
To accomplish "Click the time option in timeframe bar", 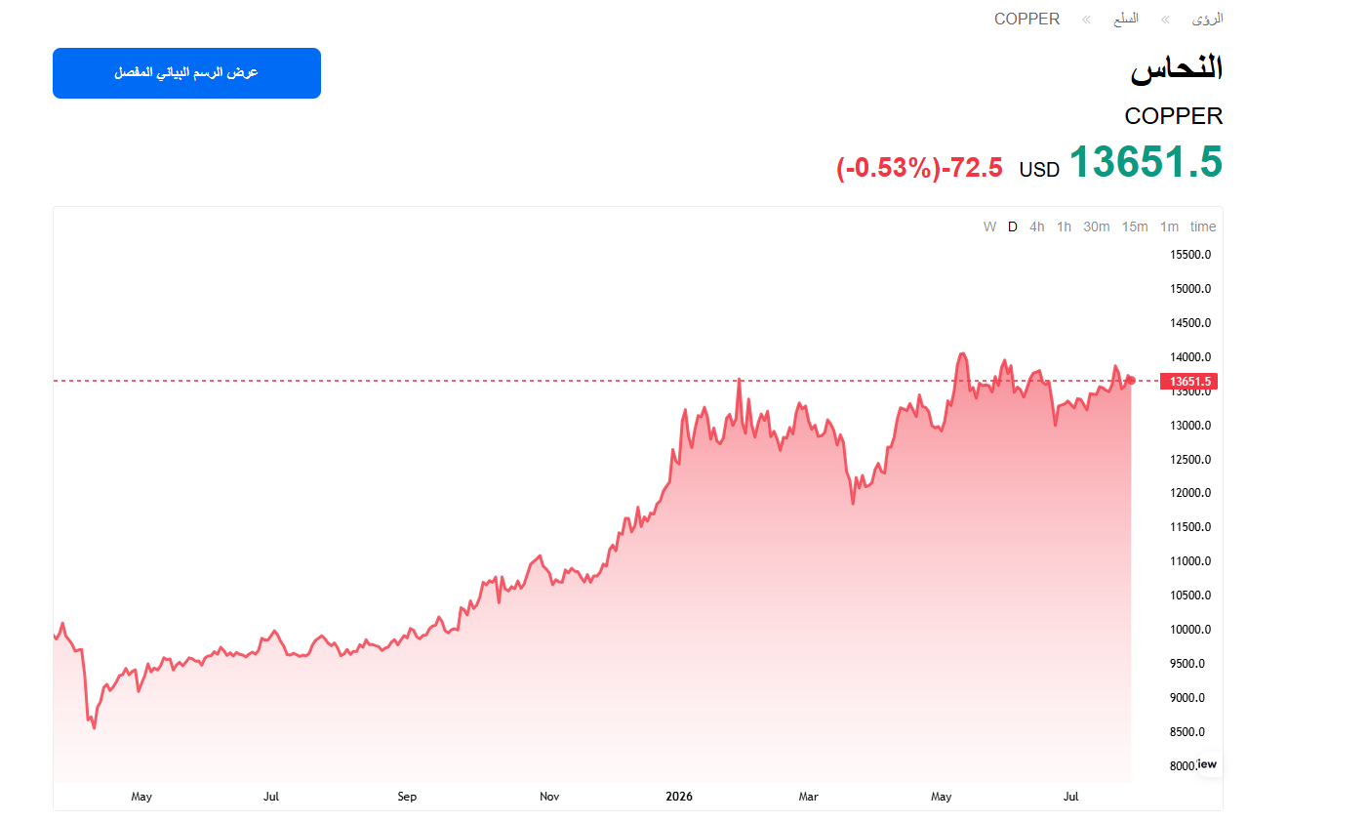I will coord(1203,226).
